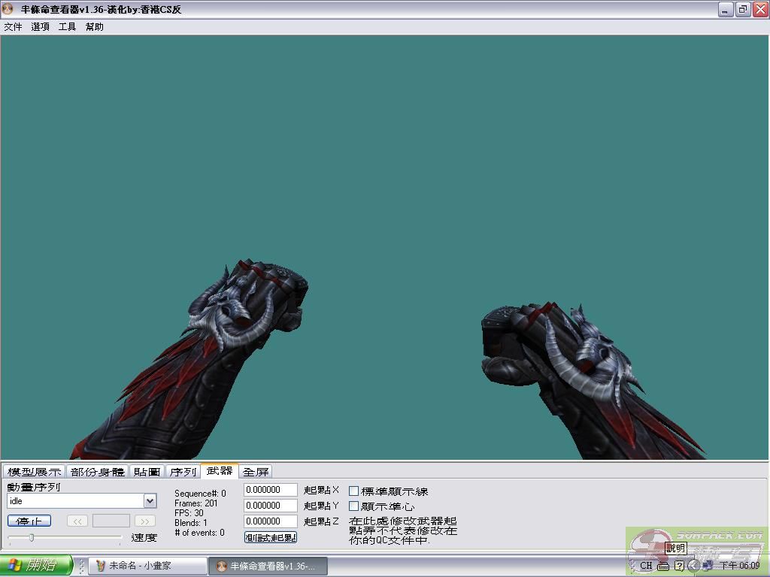
Task: Click the language bar help question icon
Action: tap(680, 566)
